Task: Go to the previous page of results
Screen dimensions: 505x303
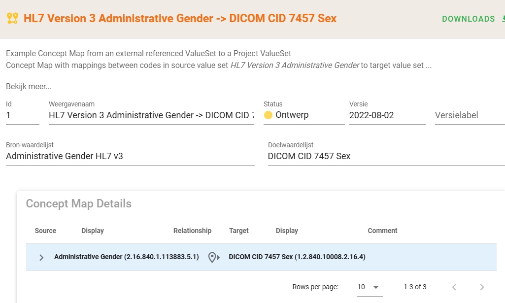Action: pyautogui.click(x=454, y=287)
